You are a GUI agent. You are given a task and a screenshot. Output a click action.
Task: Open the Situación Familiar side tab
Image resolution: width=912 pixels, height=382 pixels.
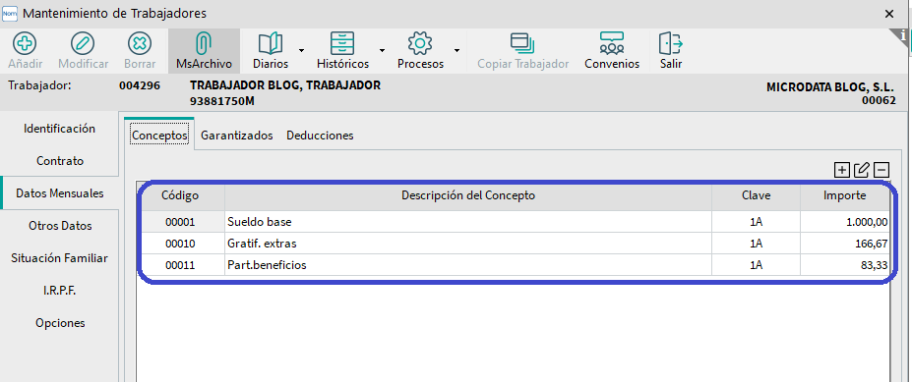pyautogui.click(x=59, y=258)
